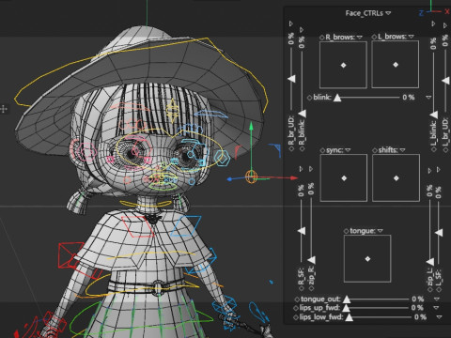Select the yellow neck ring controller

point(146,205)
